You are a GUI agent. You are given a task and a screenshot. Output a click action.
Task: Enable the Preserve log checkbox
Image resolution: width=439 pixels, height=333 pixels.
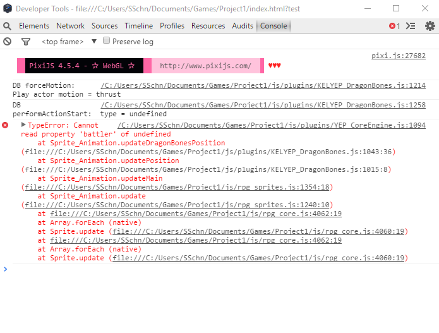point(106,40)
